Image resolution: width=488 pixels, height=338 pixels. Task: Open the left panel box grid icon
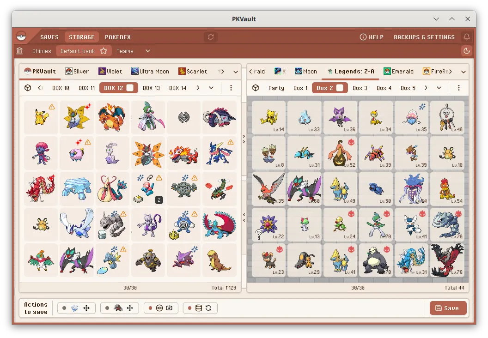28,88
